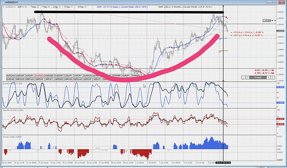Click the current price label on price axis

[281, 31]
